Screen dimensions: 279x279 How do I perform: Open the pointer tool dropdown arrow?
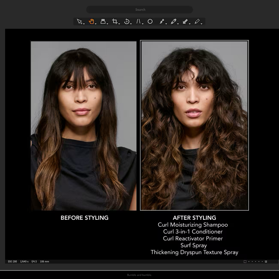[84, 24]
